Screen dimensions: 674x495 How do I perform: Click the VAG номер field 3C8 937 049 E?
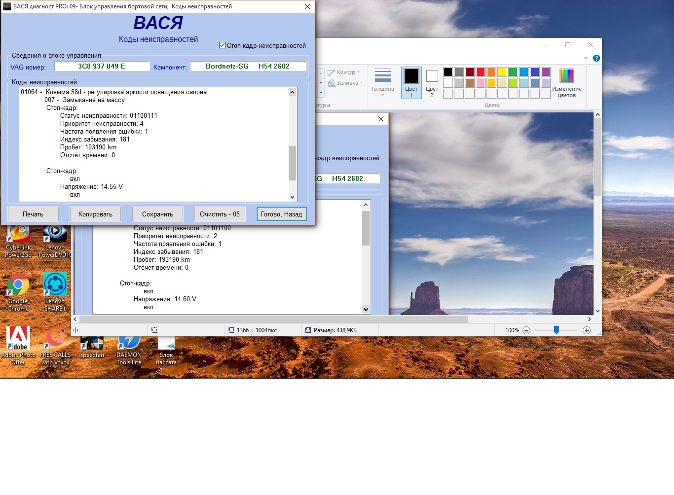[102, 66]
